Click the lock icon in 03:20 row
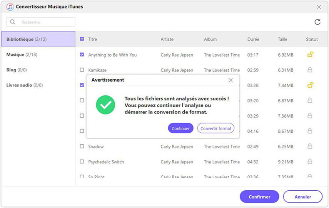 pos(310,100)
